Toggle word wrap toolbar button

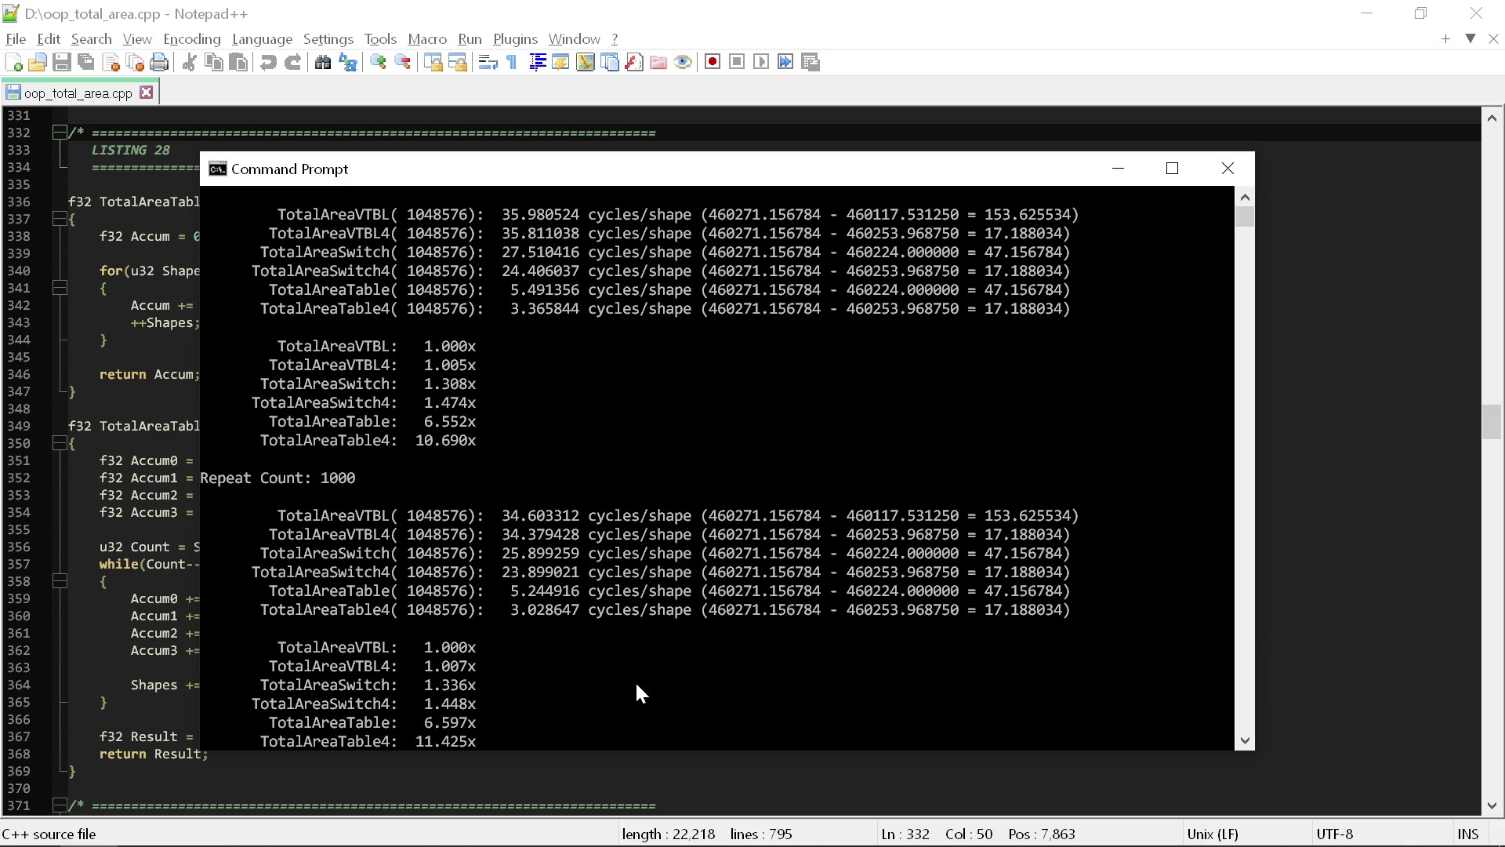(488, 63)
